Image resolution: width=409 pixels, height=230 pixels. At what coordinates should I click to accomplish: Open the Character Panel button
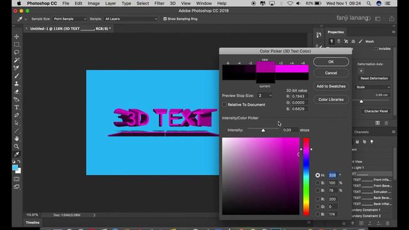point(376,111)
